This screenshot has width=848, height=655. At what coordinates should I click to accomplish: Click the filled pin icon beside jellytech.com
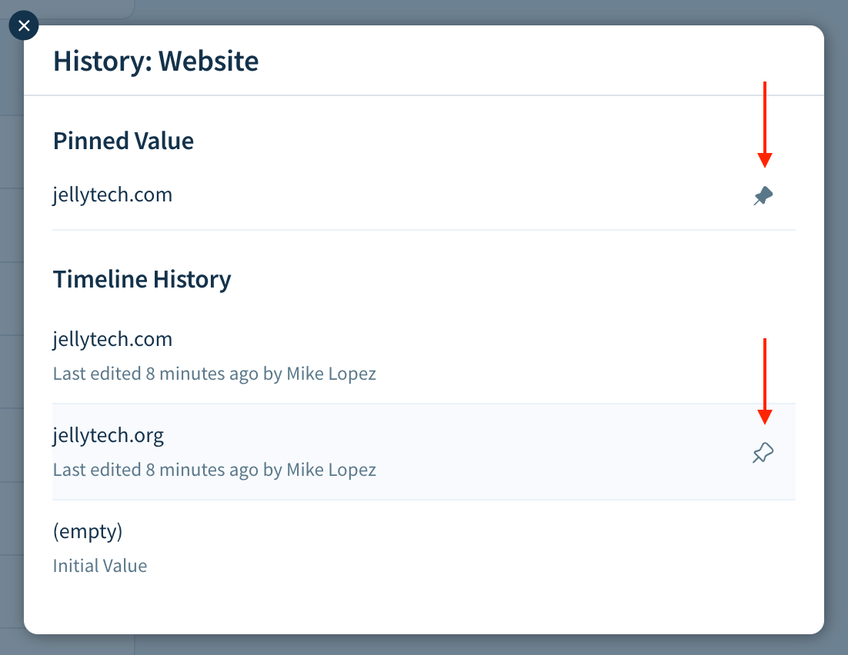click(763, 196)
